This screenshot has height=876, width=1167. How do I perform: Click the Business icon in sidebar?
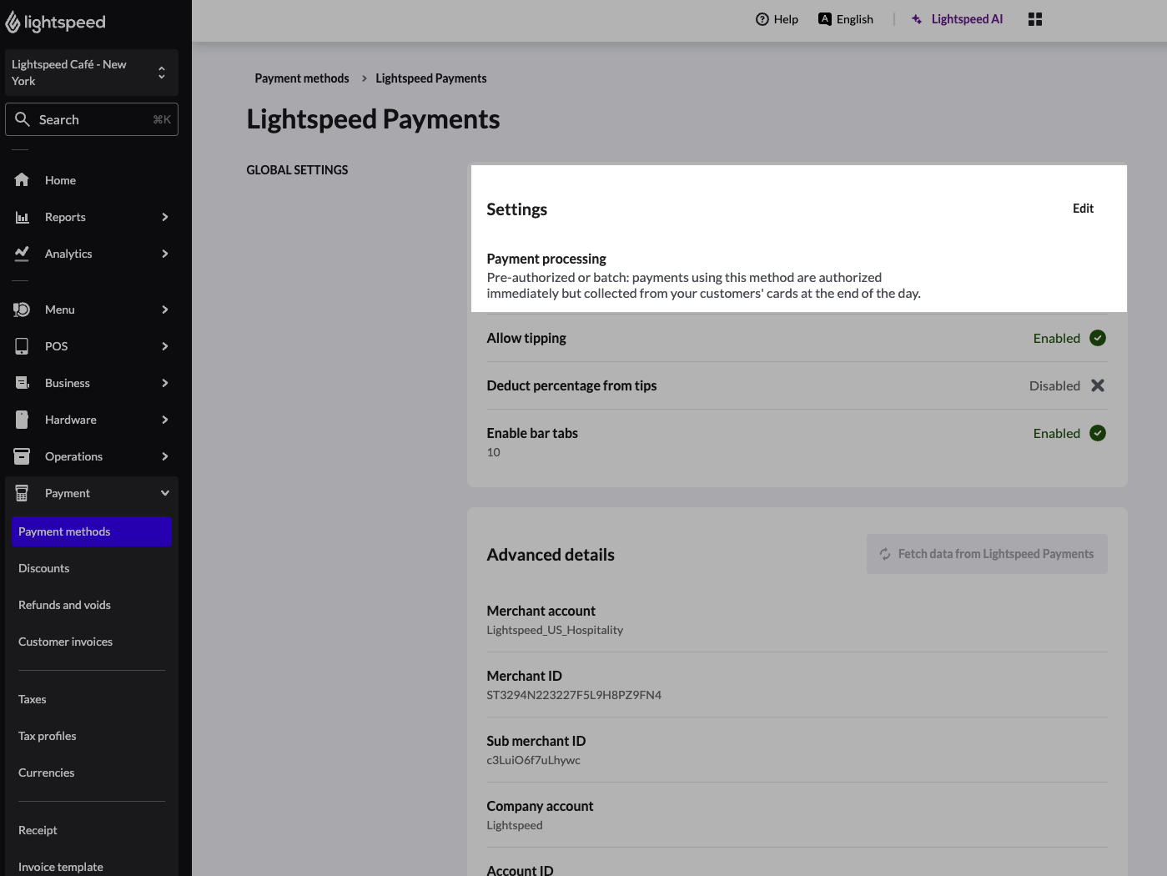22,383
